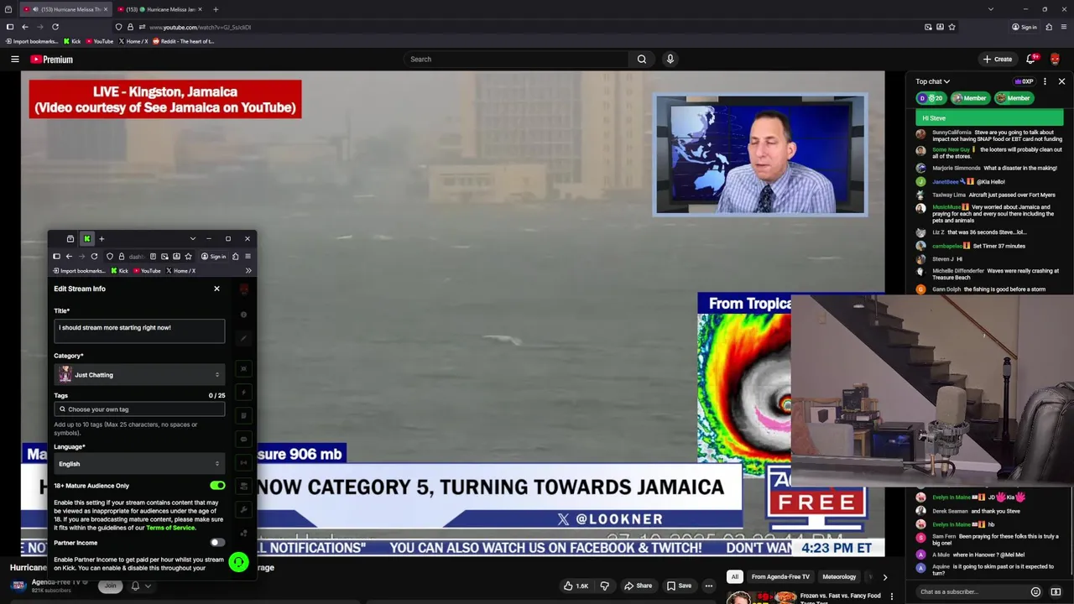Toggle 18+ Mature Audience Only switch
Image resolution: width=1074 pixels, height=604 pixels.
point(217,486)
